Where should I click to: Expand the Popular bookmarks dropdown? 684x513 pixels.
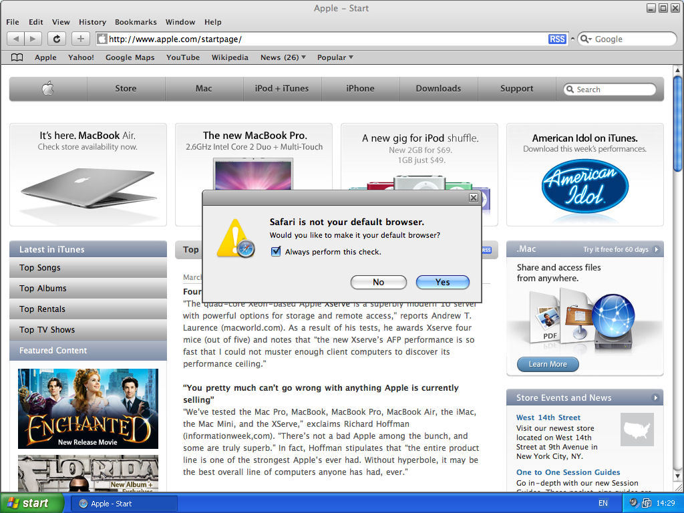(x=335, y=57)
